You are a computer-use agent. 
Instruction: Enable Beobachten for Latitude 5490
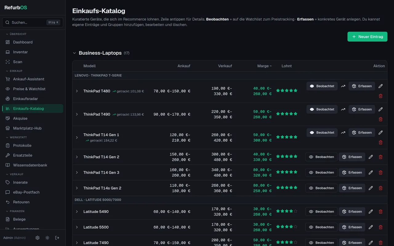(321, 212)
